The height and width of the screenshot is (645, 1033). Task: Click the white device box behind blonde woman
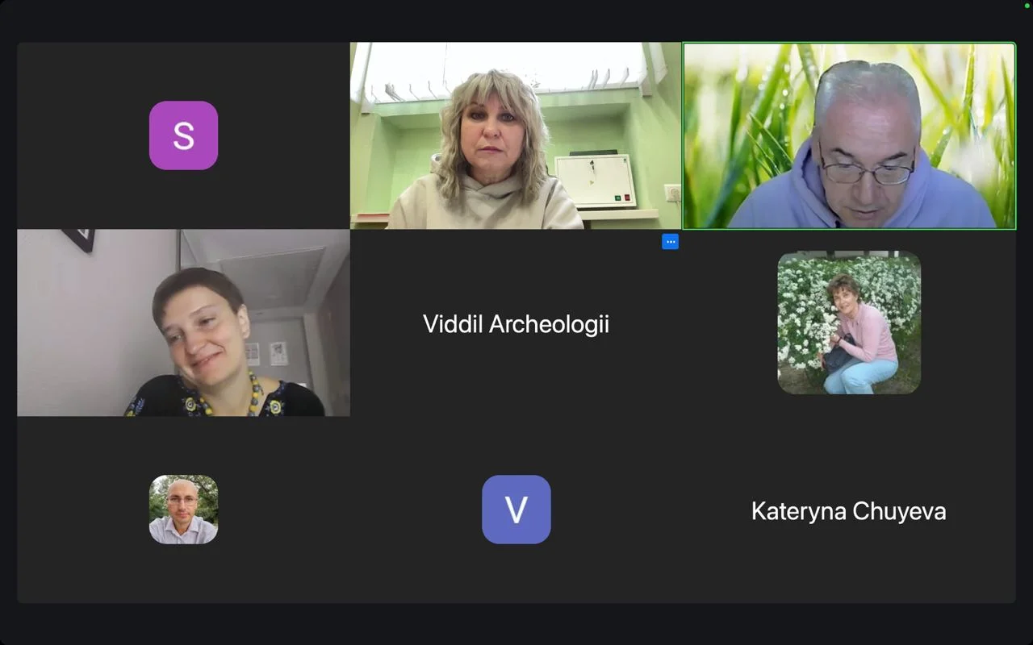point(596,181)
